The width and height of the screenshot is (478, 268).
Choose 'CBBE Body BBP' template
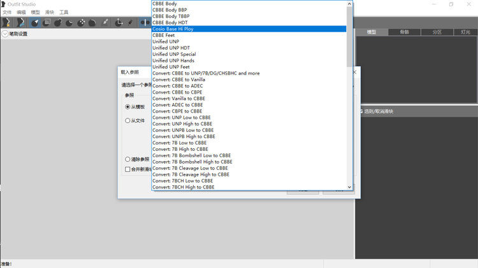(249, 10)
